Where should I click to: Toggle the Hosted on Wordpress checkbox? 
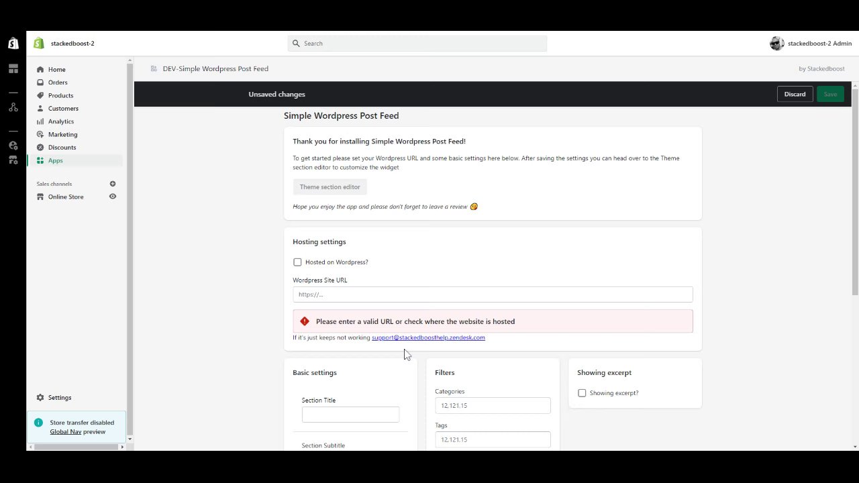click(297, 262)
